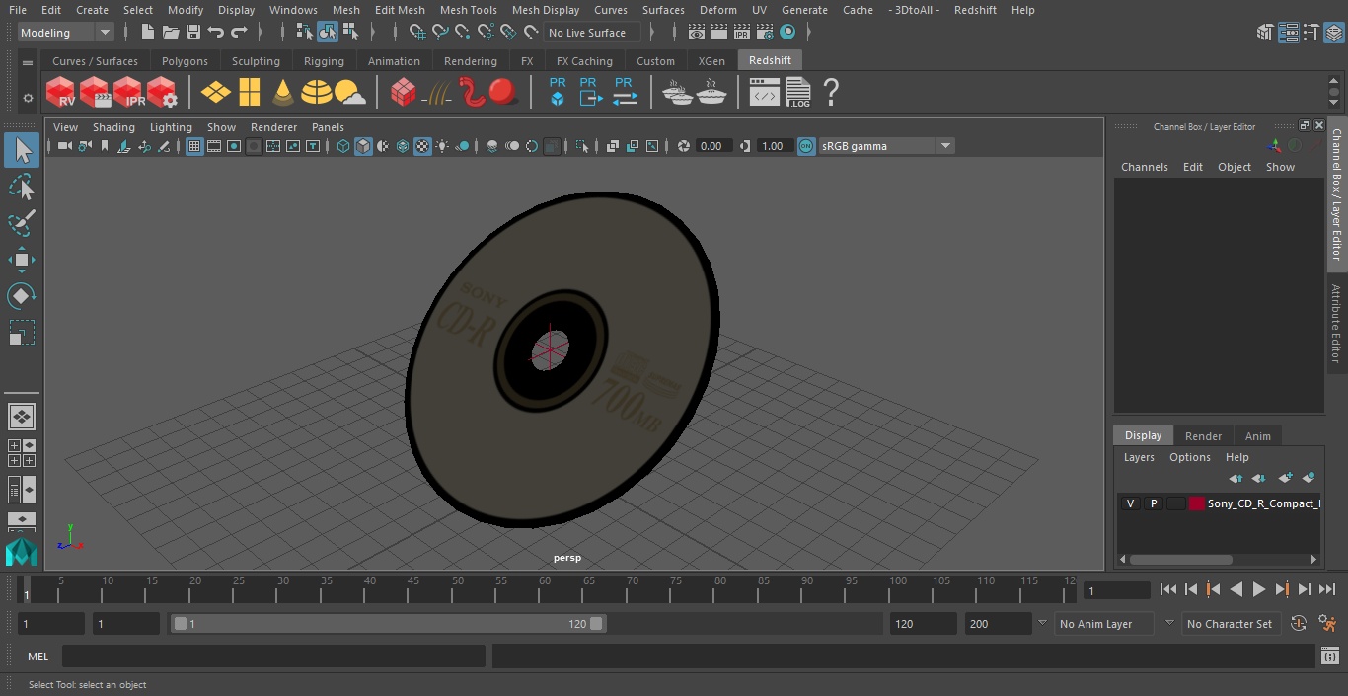Toggle color management ON button
The image size is (1348, 696).
(x=806, y=146)
